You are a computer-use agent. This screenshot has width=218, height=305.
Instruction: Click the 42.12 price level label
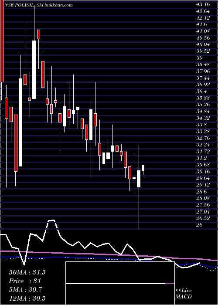coord(204,18)
